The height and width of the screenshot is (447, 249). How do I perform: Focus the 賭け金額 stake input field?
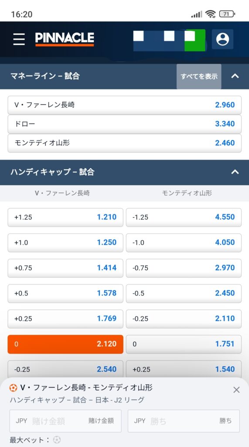(65, 421)
